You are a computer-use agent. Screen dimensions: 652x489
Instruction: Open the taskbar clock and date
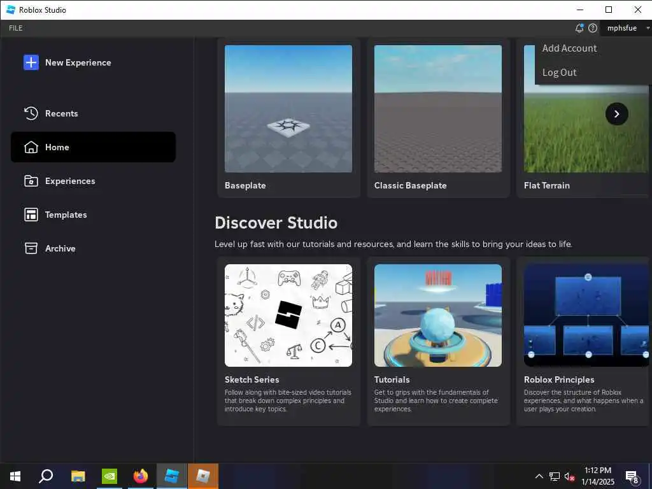click(x=597, y=476)
